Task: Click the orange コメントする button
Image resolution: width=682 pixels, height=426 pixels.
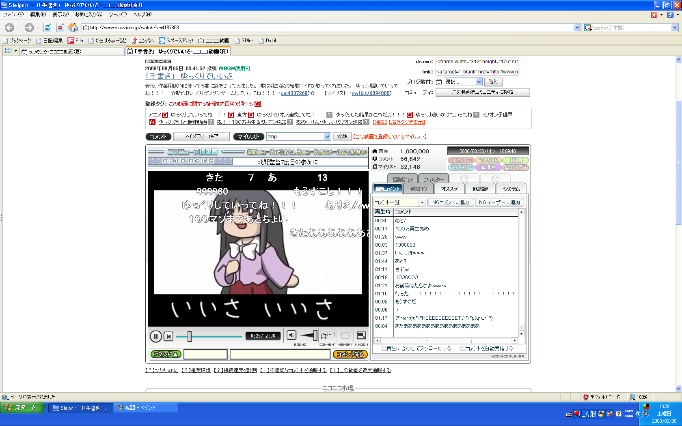Action: tap(350, 354)
